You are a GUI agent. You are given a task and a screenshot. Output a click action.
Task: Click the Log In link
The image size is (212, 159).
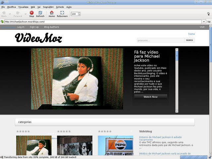click(21, 27)
